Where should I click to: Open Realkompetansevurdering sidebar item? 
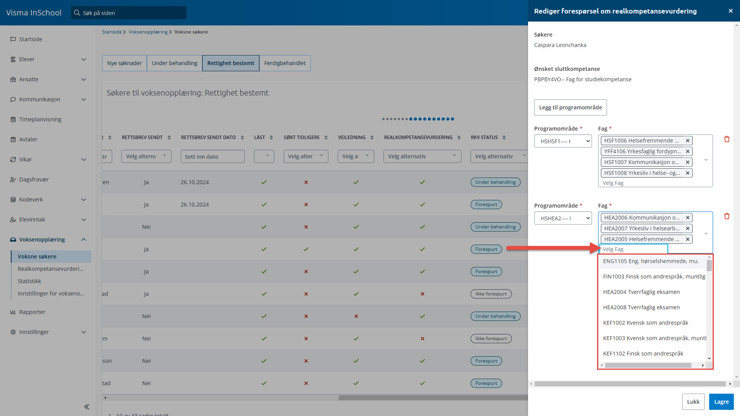pyautogui.click(x=50, y=269)
